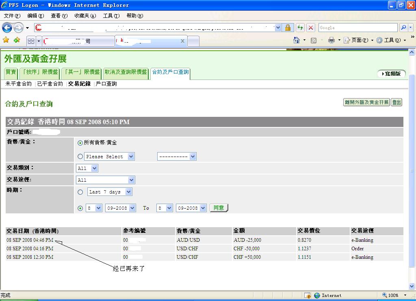The image size is (416, 301).
Task: Select the Please Select currency radio button
Action: 80,157
